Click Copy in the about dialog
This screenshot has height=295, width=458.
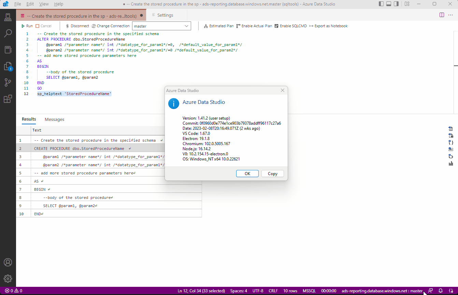click(272, 173)
